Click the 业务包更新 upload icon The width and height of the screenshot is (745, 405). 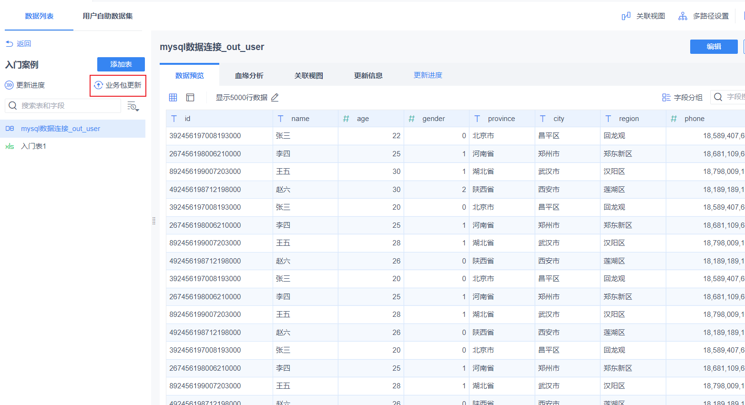point(98,85)
